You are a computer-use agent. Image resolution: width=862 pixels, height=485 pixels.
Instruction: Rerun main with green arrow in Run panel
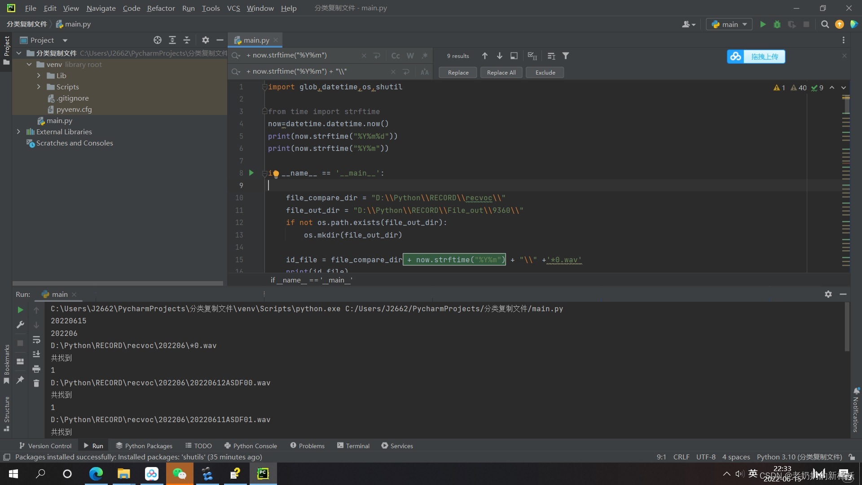tap(20, 310)
